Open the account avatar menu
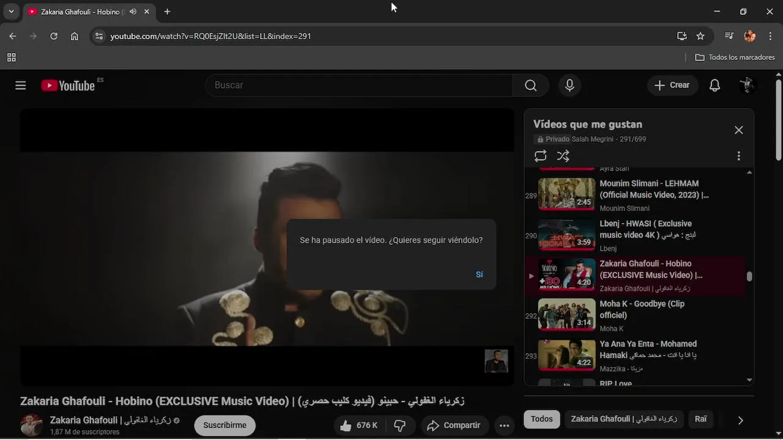The width and height of the screenshot is (783, 440). click(747, 86)
